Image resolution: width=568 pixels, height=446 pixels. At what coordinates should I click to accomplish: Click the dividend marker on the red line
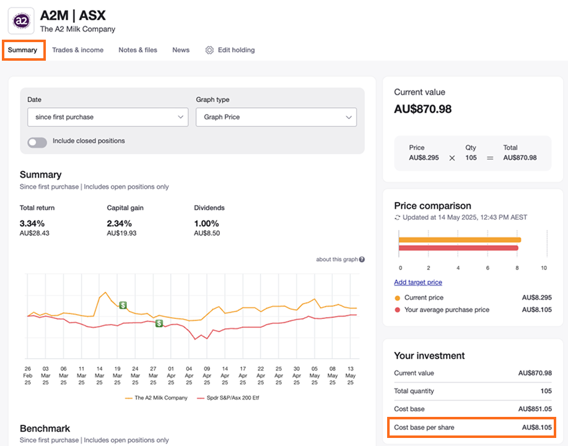(159, 323)
